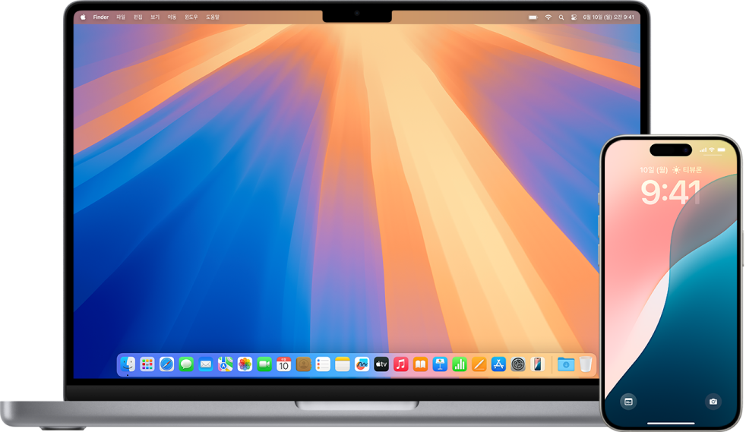Image resolution: width=746 pixels, height=432 pixels.
Task: Launch Pages from the dock
Action: 479,364
